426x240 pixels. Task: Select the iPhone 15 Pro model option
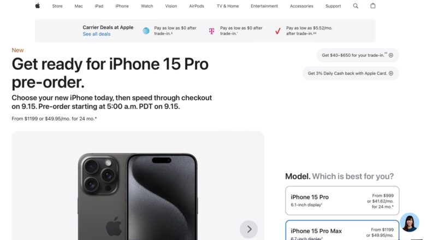tap(342, 201)
